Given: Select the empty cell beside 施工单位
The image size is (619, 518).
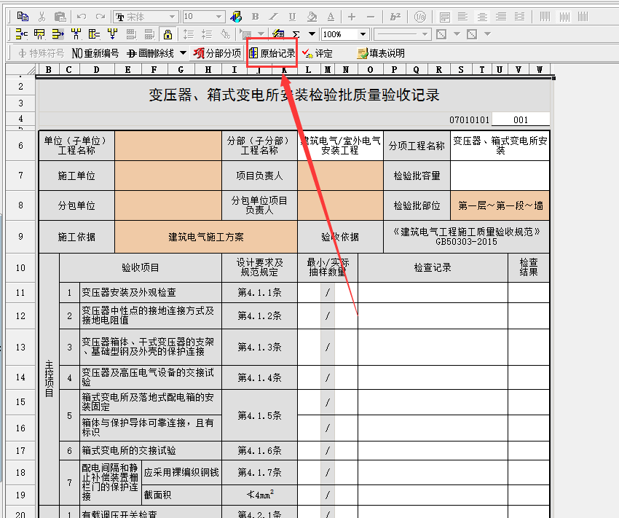Looking at the screenshot, I should [x=167, y=176].
